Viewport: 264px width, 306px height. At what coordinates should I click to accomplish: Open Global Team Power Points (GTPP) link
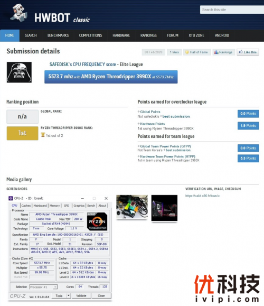click(x=165, y=146)
